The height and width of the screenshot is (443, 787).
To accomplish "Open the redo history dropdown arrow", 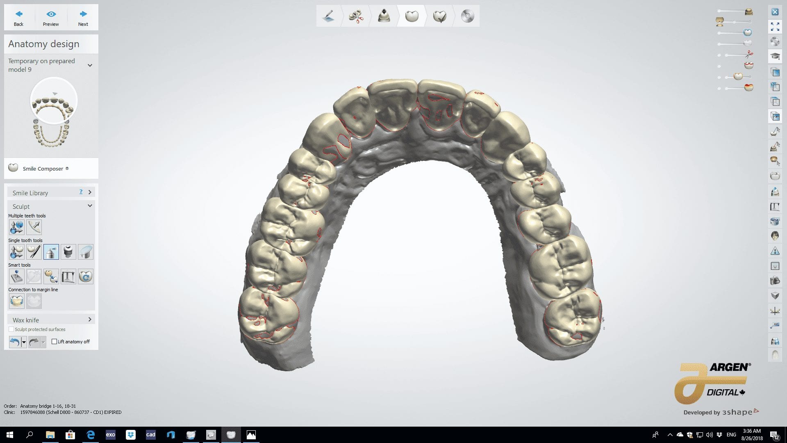I will point(43,342).
